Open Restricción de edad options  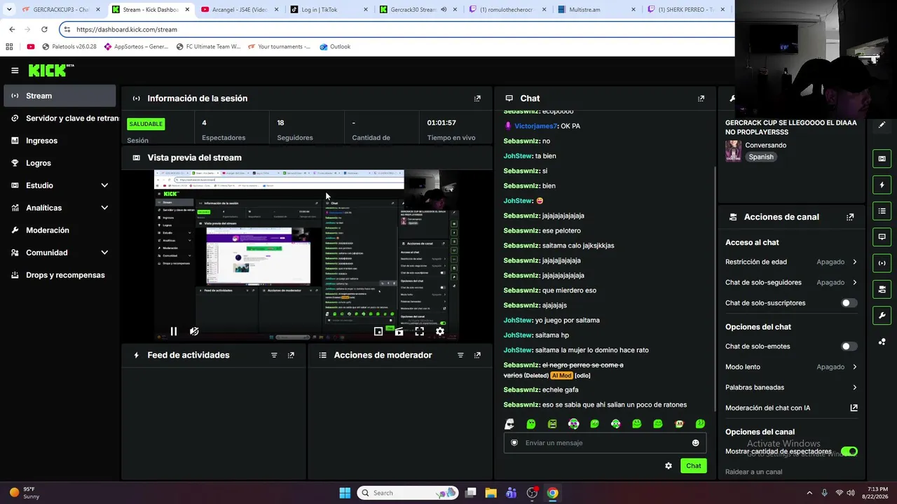pyautogui.click(x=791, y=262)
